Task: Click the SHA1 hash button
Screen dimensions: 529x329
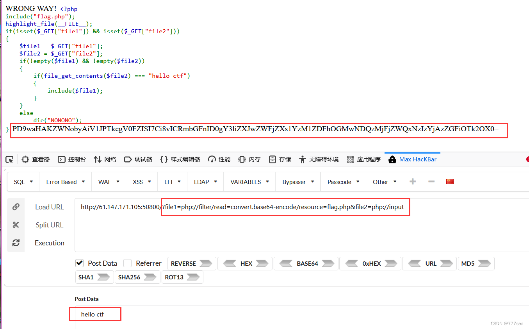Action: pyautogui.click(x=86, y=277)
